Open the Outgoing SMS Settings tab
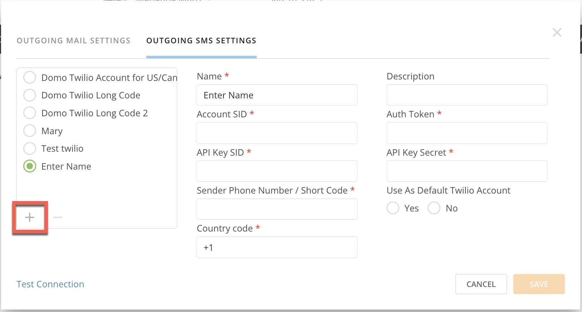This screenshot has height=312, width=582. point(201,40)
